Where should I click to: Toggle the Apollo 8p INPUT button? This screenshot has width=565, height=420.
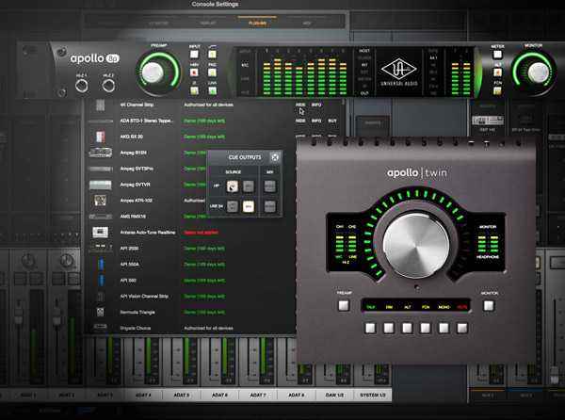194,55
